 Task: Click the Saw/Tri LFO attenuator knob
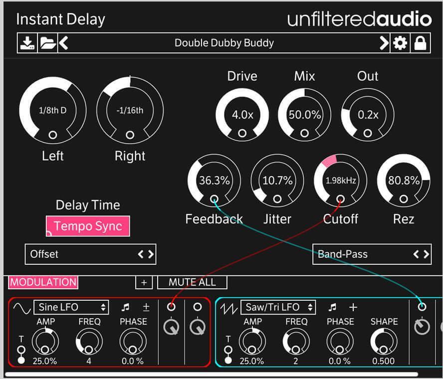[x=422, y=327]
